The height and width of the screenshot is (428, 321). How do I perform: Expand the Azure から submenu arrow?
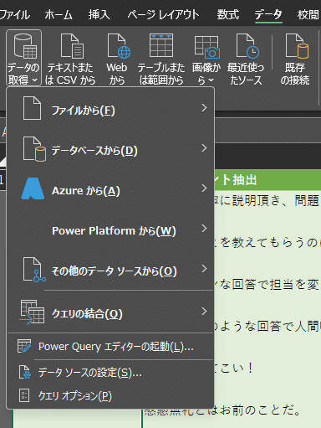pyautogui.click(x=204, y=188)
